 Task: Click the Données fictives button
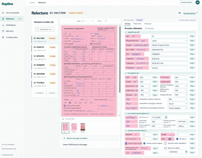click(x=187, y=2)
